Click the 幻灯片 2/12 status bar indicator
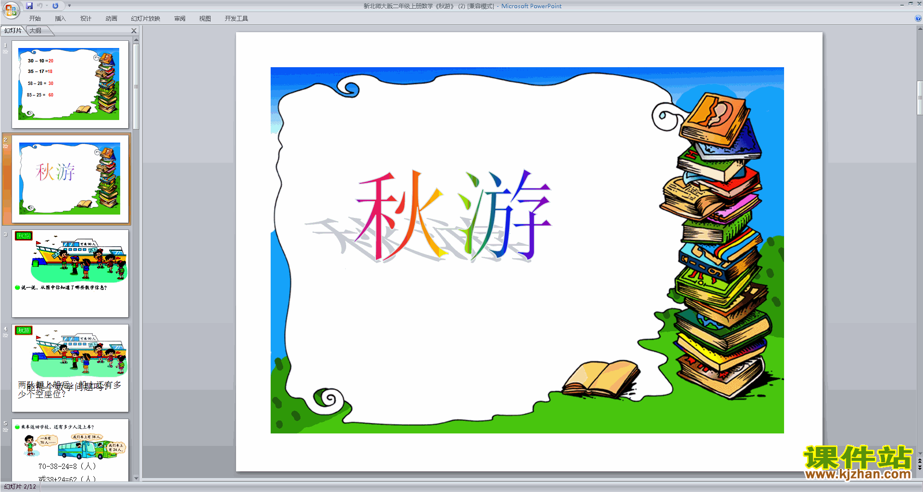 [20, 487]
